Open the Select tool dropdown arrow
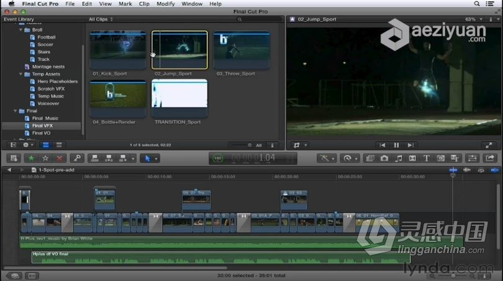This screenshot has height=281, width=503. pos(156,159)
